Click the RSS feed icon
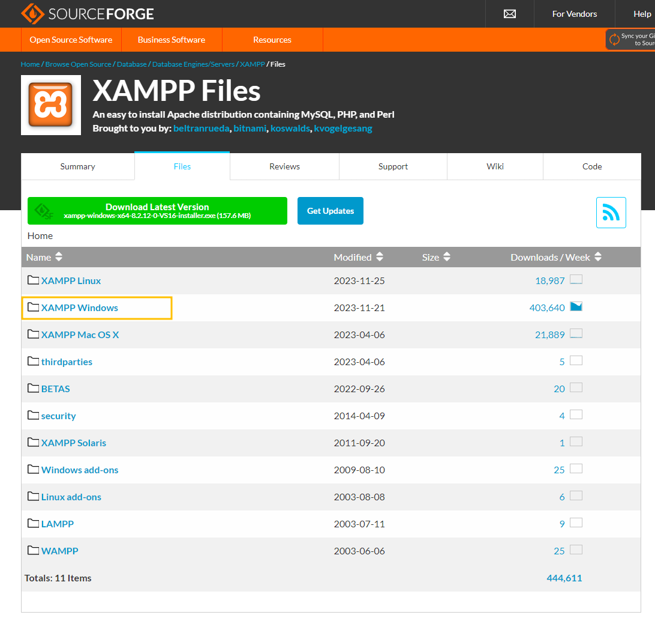The height and width of the screenshot is (618, 655). point(611,212)
